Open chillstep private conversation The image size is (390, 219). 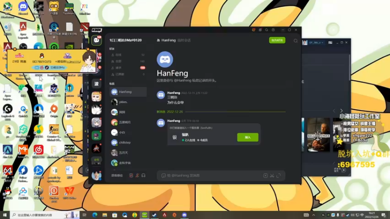coord(128,143)
